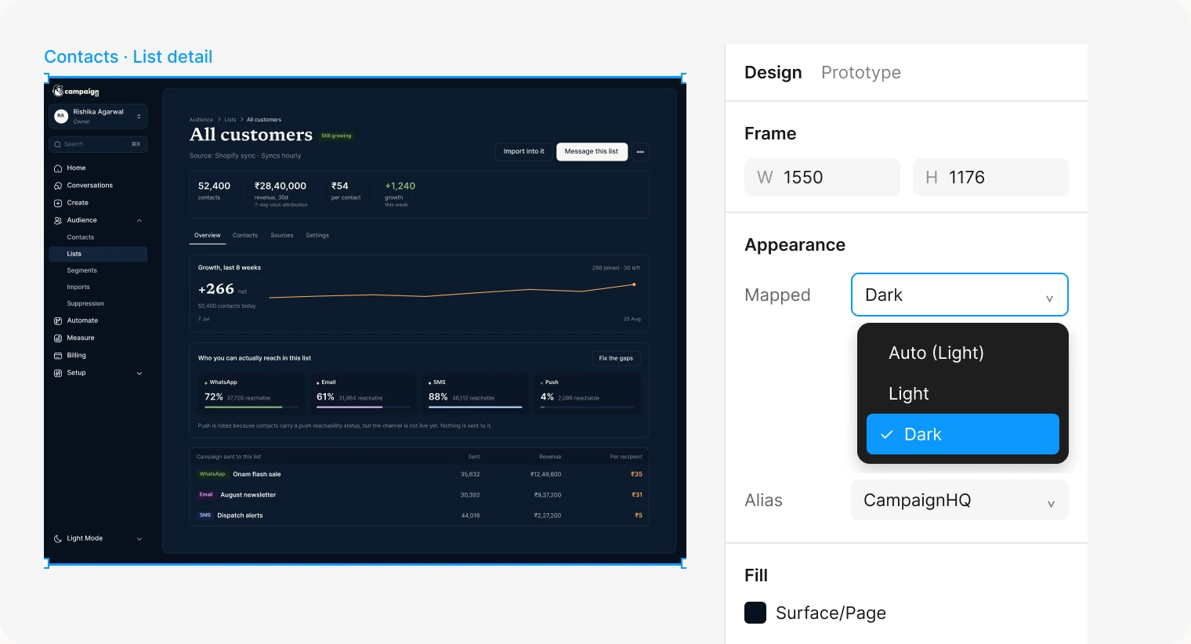The image size is (1191, 644).
Task: Switch to the Design tab
Action: (773, 72)
